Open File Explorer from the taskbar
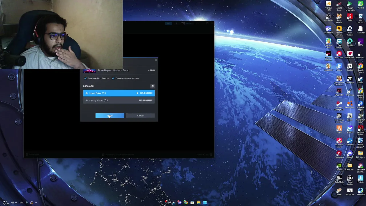This screenshot has height=206, width=366. (x=198, y=203)
